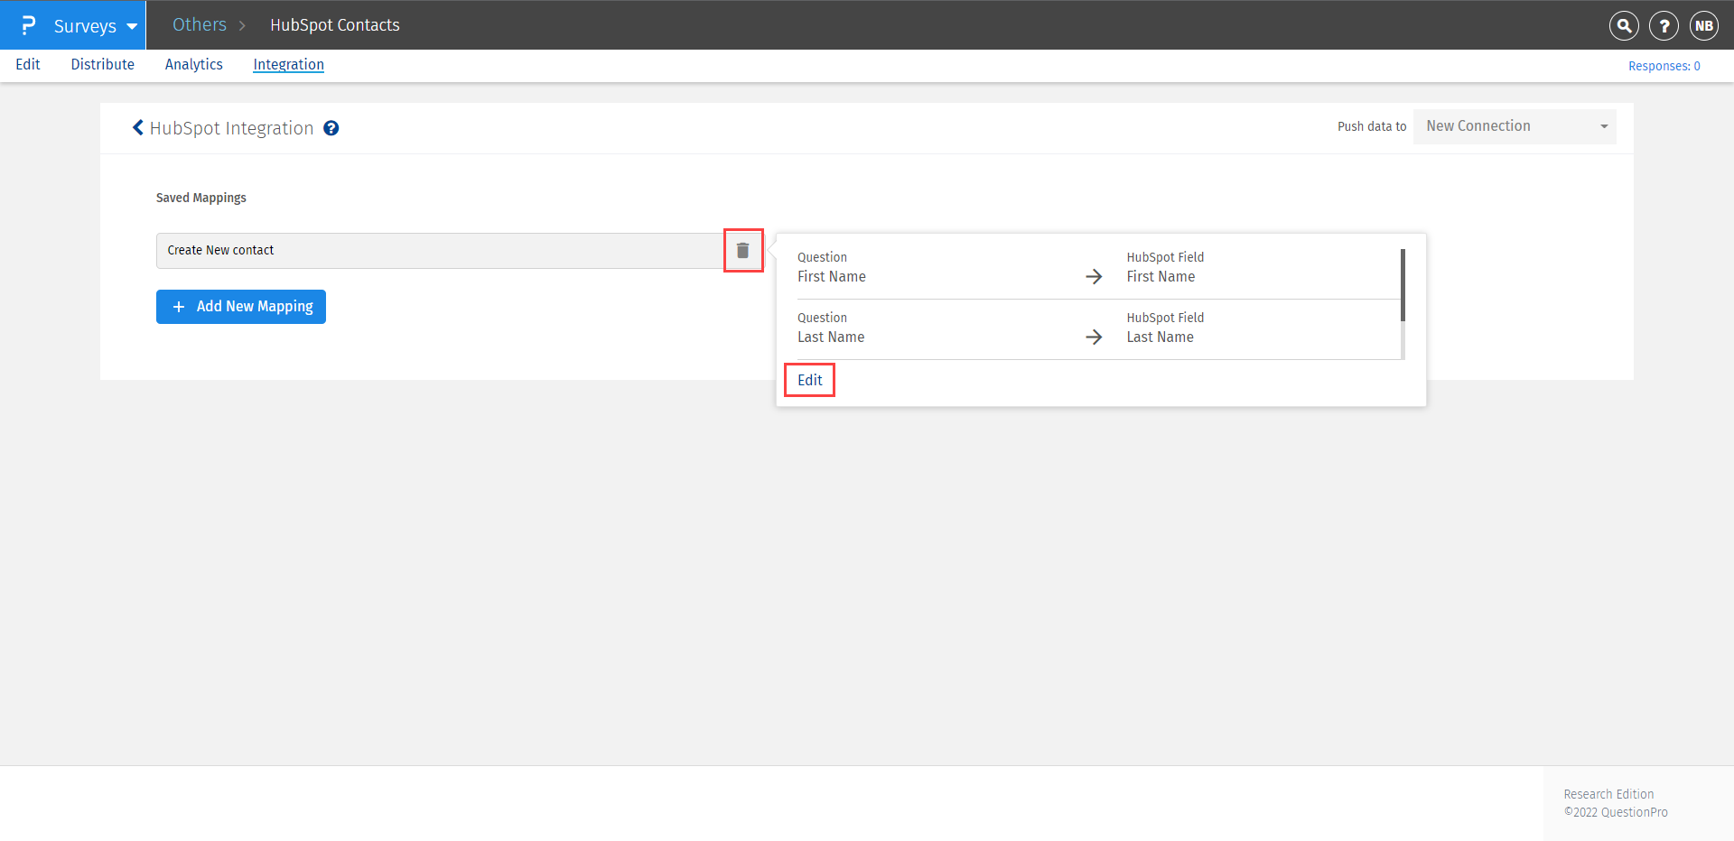Click the First Name question text

(x=832, y=277)
